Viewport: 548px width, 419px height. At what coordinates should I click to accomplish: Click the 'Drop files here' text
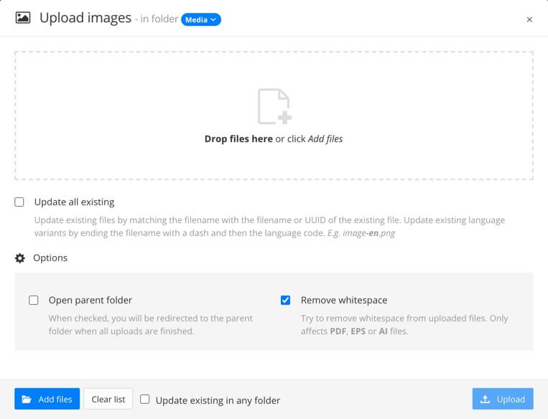238,139
